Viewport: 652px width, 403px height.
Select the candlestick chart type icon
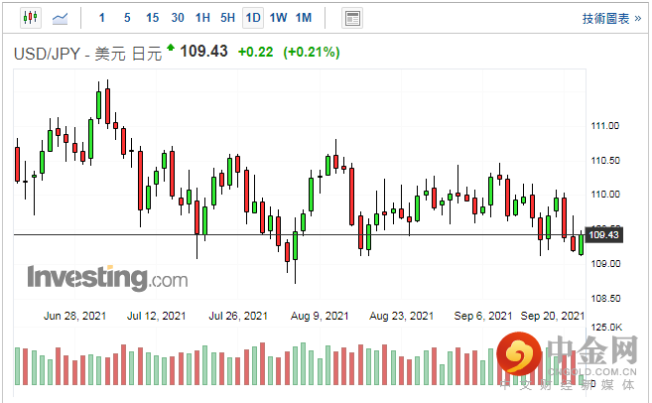click(30, 18)
